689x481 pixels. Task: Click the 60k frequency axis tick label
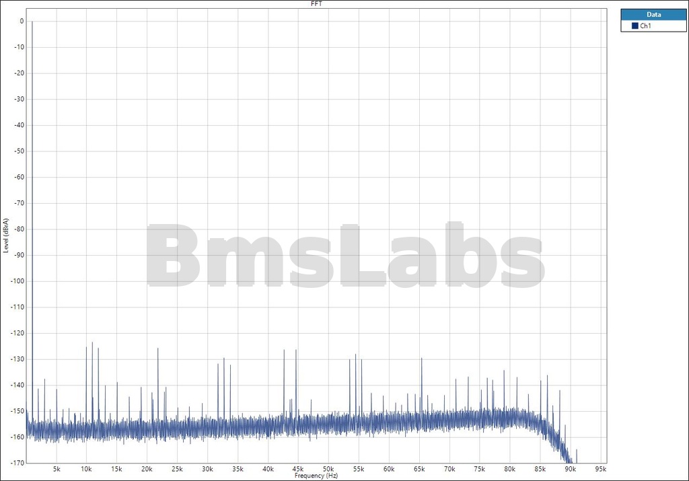pyautogui.click(x=389, y=469)
